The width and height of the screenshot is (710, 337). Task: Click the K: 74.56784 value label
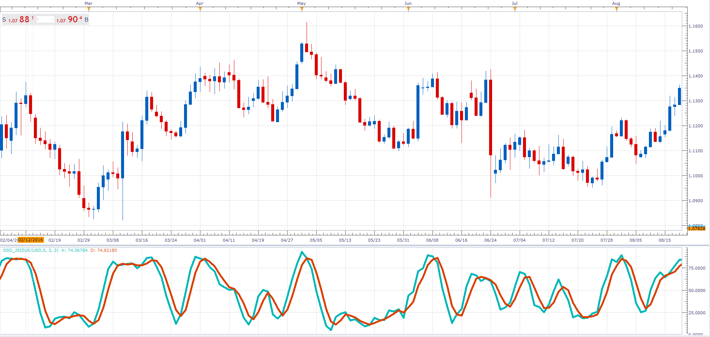pyautogui.click(x=75, y=250)
